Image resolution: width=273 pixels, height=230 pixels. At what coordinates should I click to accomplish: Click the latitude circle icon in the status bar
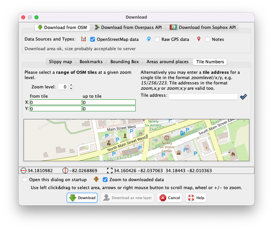(25, 171)
